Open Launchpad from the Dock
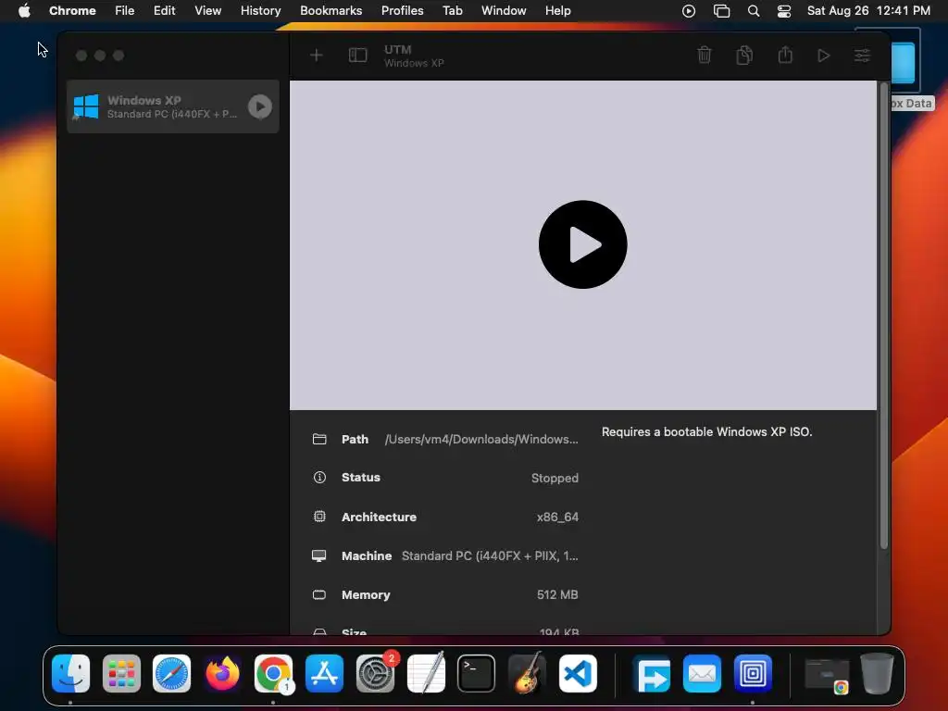This screenshot has width=948, height=711. (121, 674)
